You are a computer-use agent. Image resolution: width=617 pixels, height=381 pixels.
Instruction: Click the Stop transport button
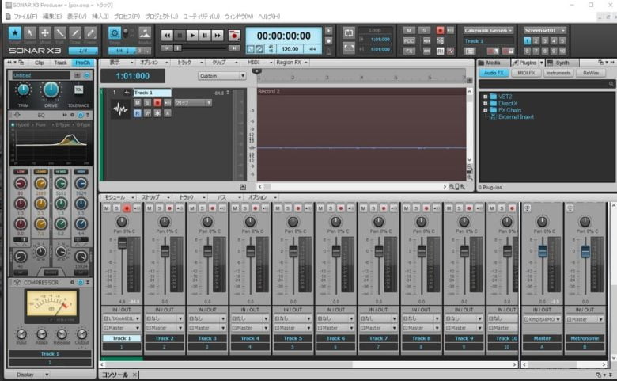tap(180, 36)
